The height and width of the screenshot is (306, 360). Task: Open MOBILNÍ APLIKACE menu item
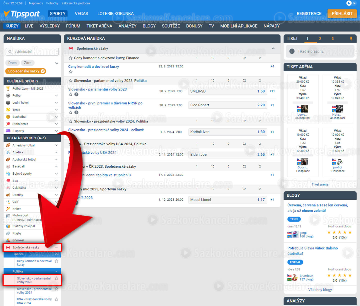click(239, 26)
